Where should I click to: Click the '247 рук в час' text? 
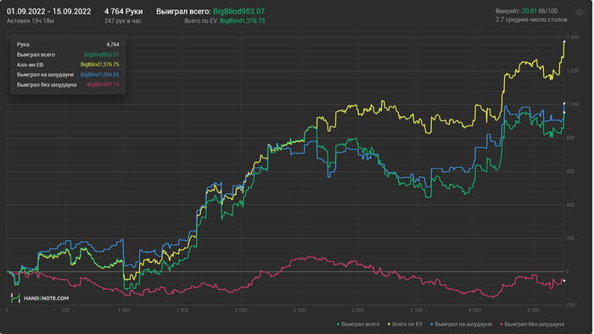(x=123, y=21)
